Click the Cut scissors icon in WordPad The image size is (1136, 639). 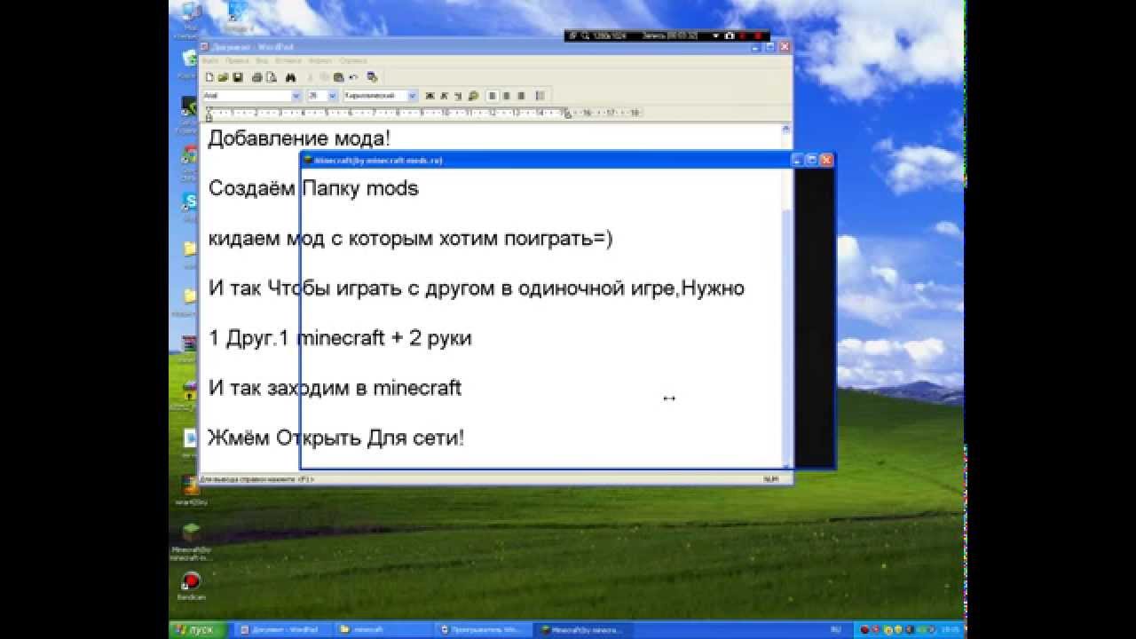coord(310,77)
